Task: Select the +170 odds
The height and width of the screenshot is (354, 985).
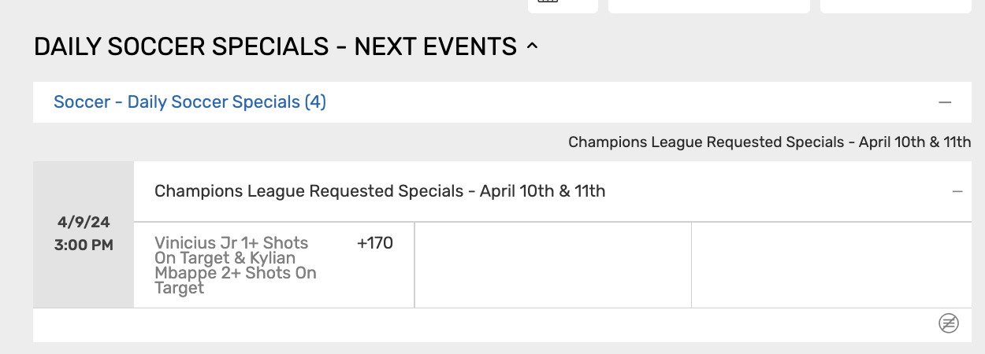Action: click(x=374, y=243)
